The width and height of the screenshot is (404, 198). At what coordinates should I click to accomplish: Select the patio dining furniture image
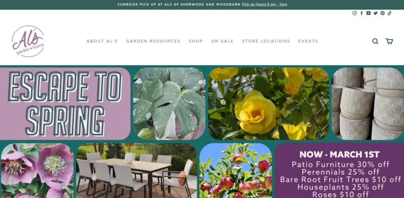136,170
